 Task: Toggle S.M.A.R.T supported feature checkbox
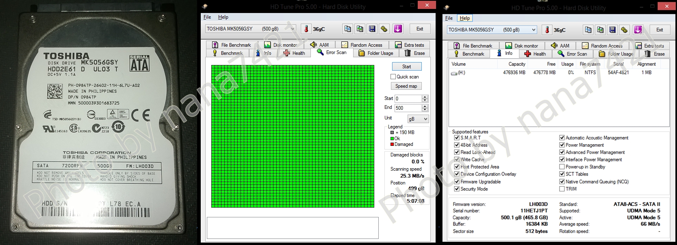pyautogui.click(x=457, y=138)
